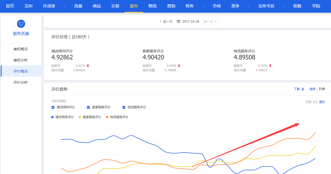Open the 竞争 top menu
The width and height of the screenshot is (331, 174).
(x=235, y=6)
